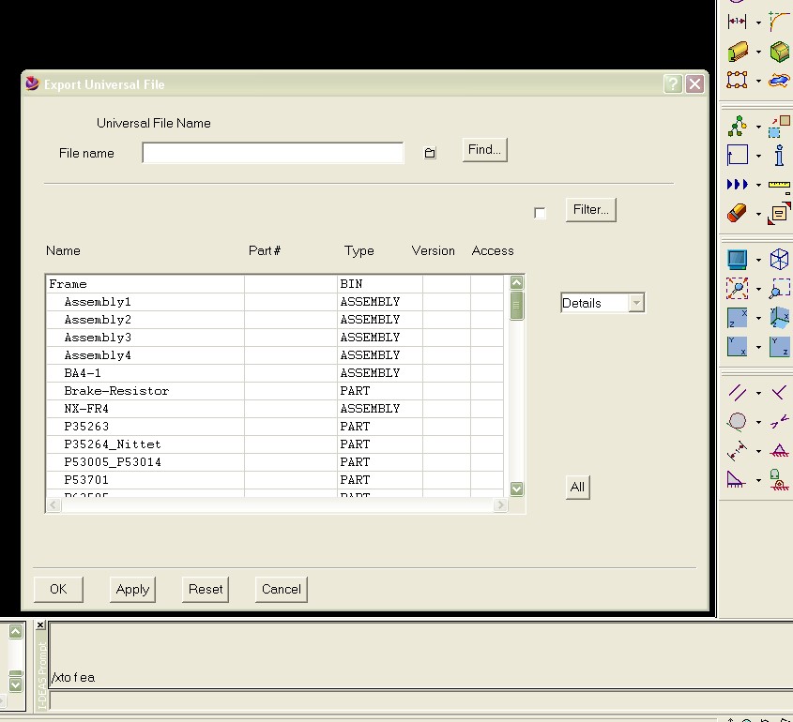Choose the ZX plane view icon
This screenshot has width=793, height=722.
(738, 318)
